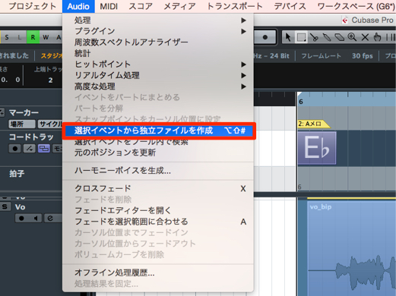Click the 上端トラック value 2
Image resolution: width=396 pixels, height=296 pixels.
[50, 80]
